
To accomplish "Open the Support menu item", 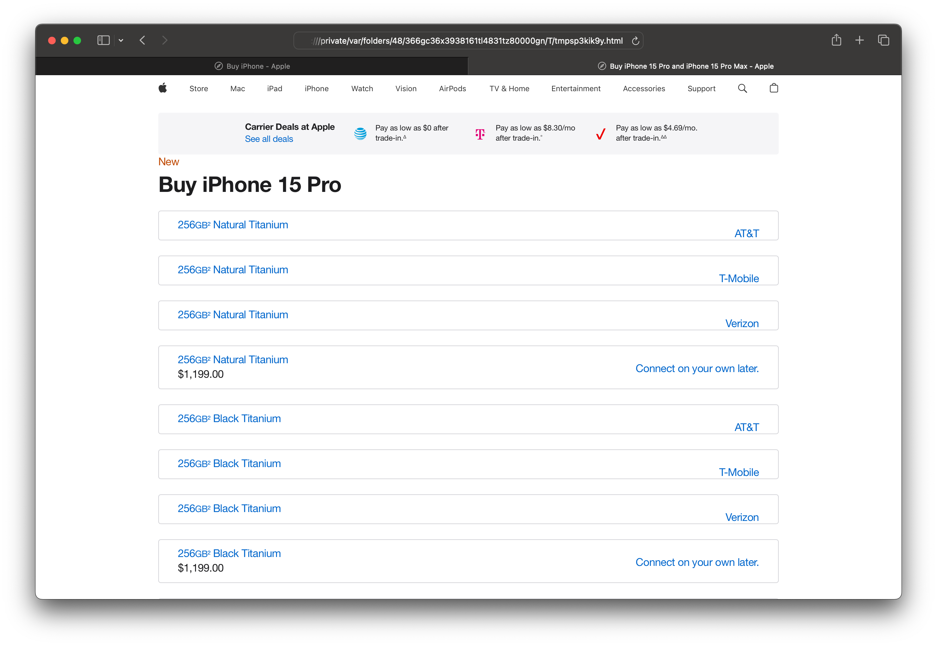I will [701, 88].
